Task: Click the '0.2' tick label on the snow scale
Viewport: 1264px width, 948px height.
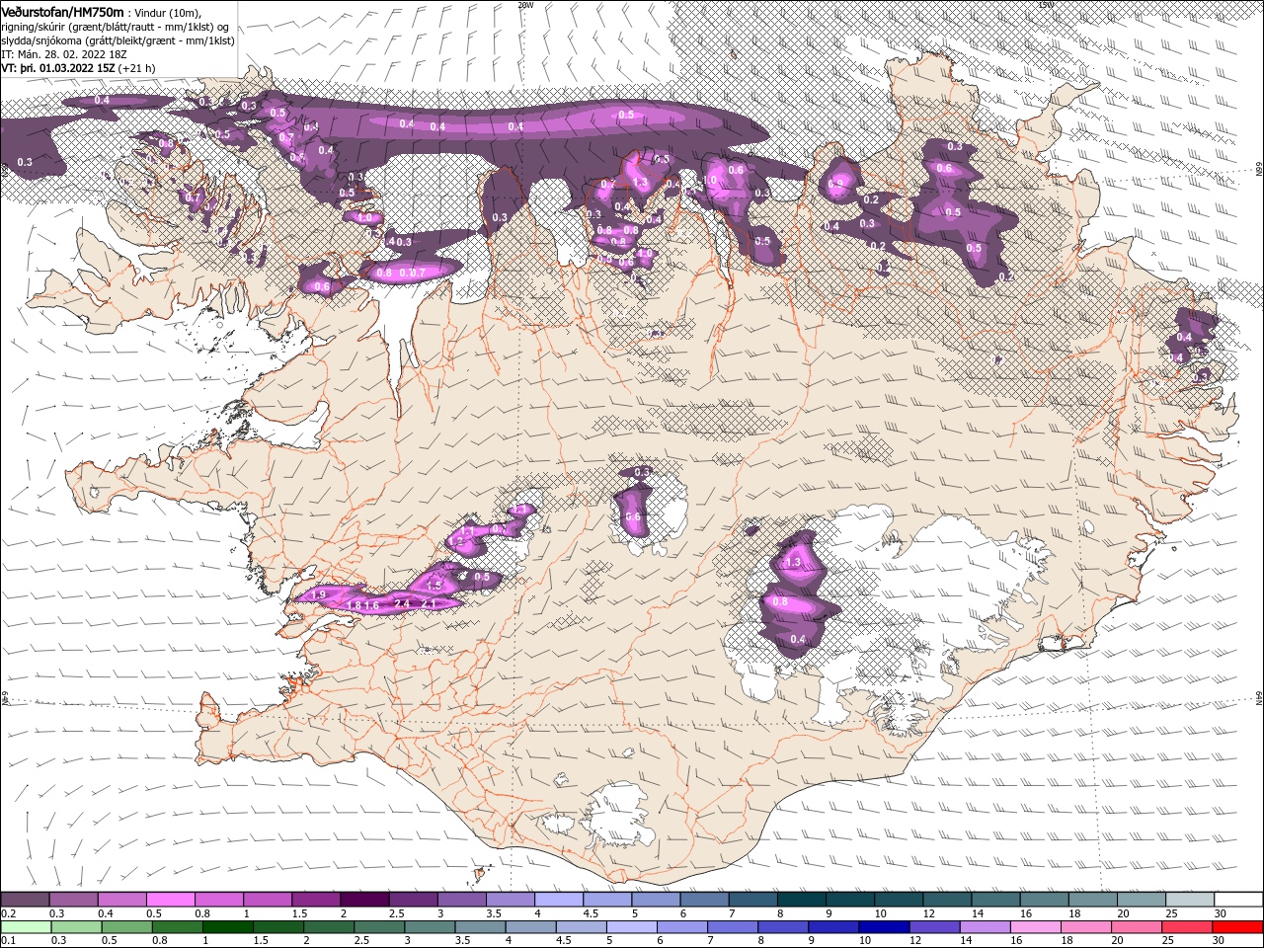Action: 8,913
